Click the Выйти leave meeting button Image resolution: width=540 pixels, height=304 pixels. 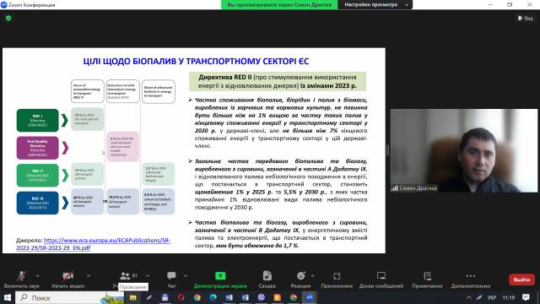[x=521, y=280]
